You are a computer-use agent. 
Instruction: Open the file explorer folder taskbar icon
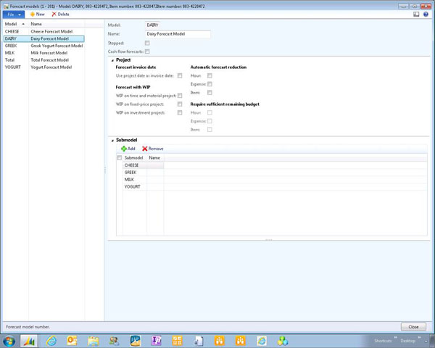pos(94,341)
